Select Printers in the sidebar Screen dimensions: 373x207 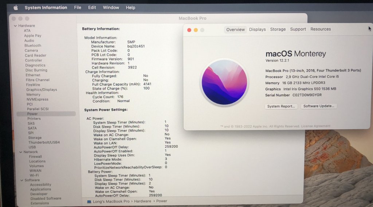34,118
